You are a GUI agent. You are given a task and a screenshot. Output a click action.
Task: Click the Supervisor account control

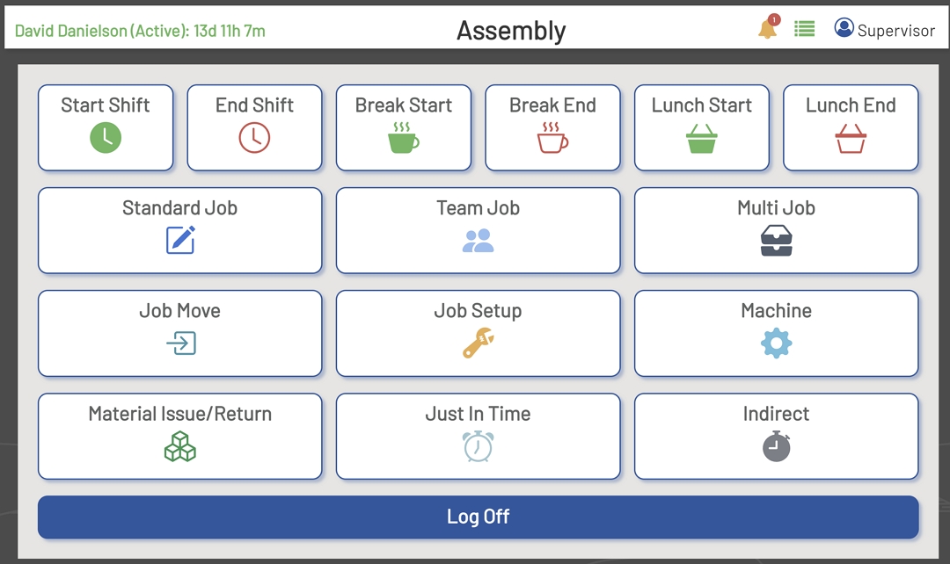click(x=886, y=28)
